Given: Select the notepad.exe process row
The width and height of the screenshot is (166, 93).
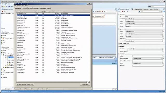Looking at the screenshot, I should [53, 64].
